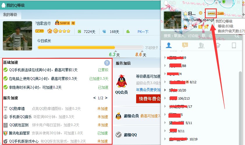Screen dimensions: 245x145
Task: Open the yellow QQ wallet icon
Action: [200, 27]
